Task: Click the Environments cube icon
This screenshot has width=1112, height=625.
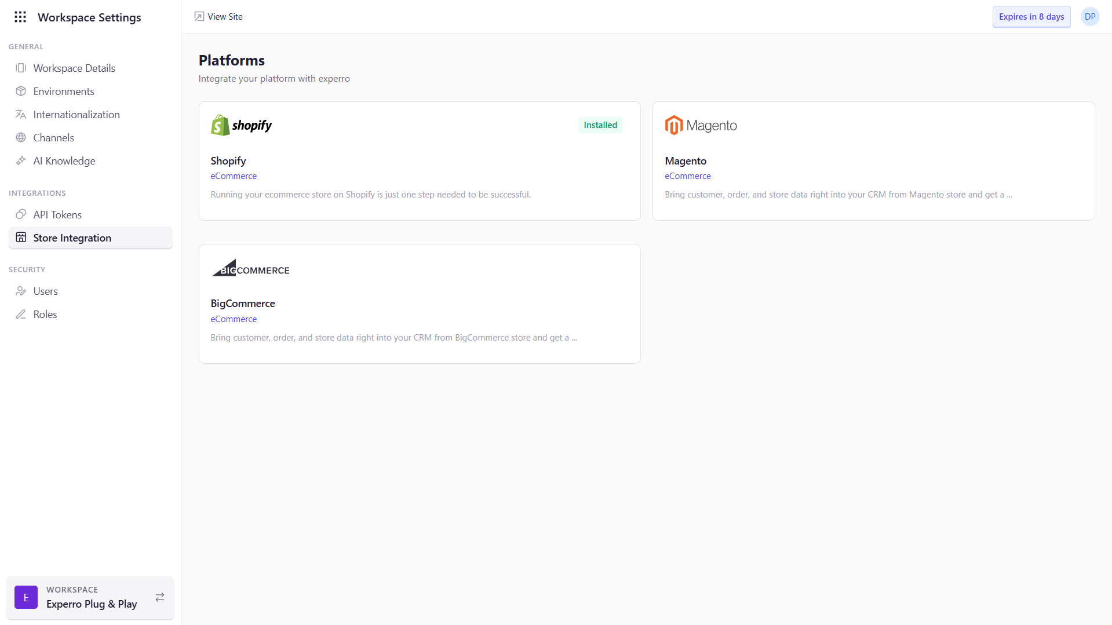Action: click(21, 91)
